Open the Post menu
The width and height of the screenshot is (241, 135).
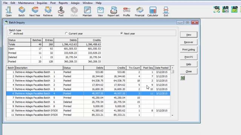pos(53,3)
